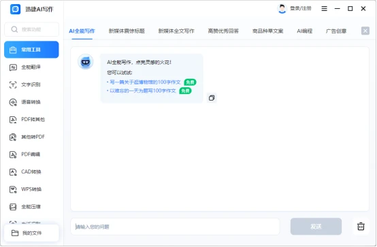Copy the AI message with copy icon
The image size is (377, 247).
pos(212,98)
